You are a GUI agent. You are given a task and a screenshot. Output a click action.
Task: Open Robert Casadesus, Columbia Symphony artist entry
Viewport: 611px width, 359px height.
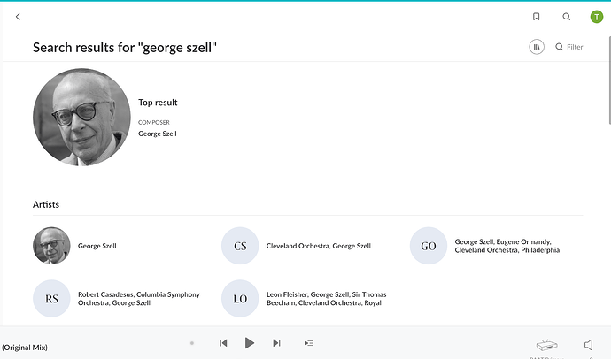coord(139,299)
